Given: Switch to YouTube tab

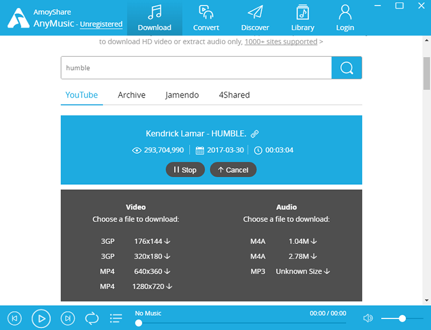Looking at the screenshot, I should tap(82, 95).
